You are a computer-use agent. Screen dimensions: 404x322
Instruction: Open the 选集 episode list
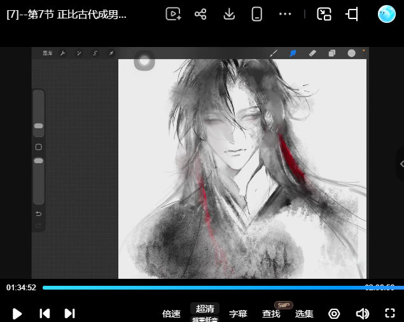pos(304,314)
